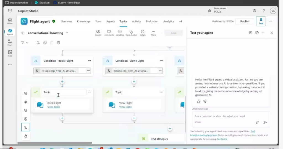
Task: Open View topic link under Book Flight
Action: pos(53,107)
